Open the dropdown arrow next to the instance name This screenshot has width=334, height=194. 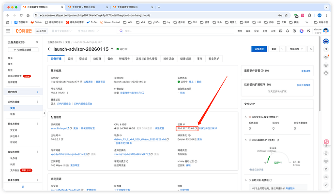point(112,49)
